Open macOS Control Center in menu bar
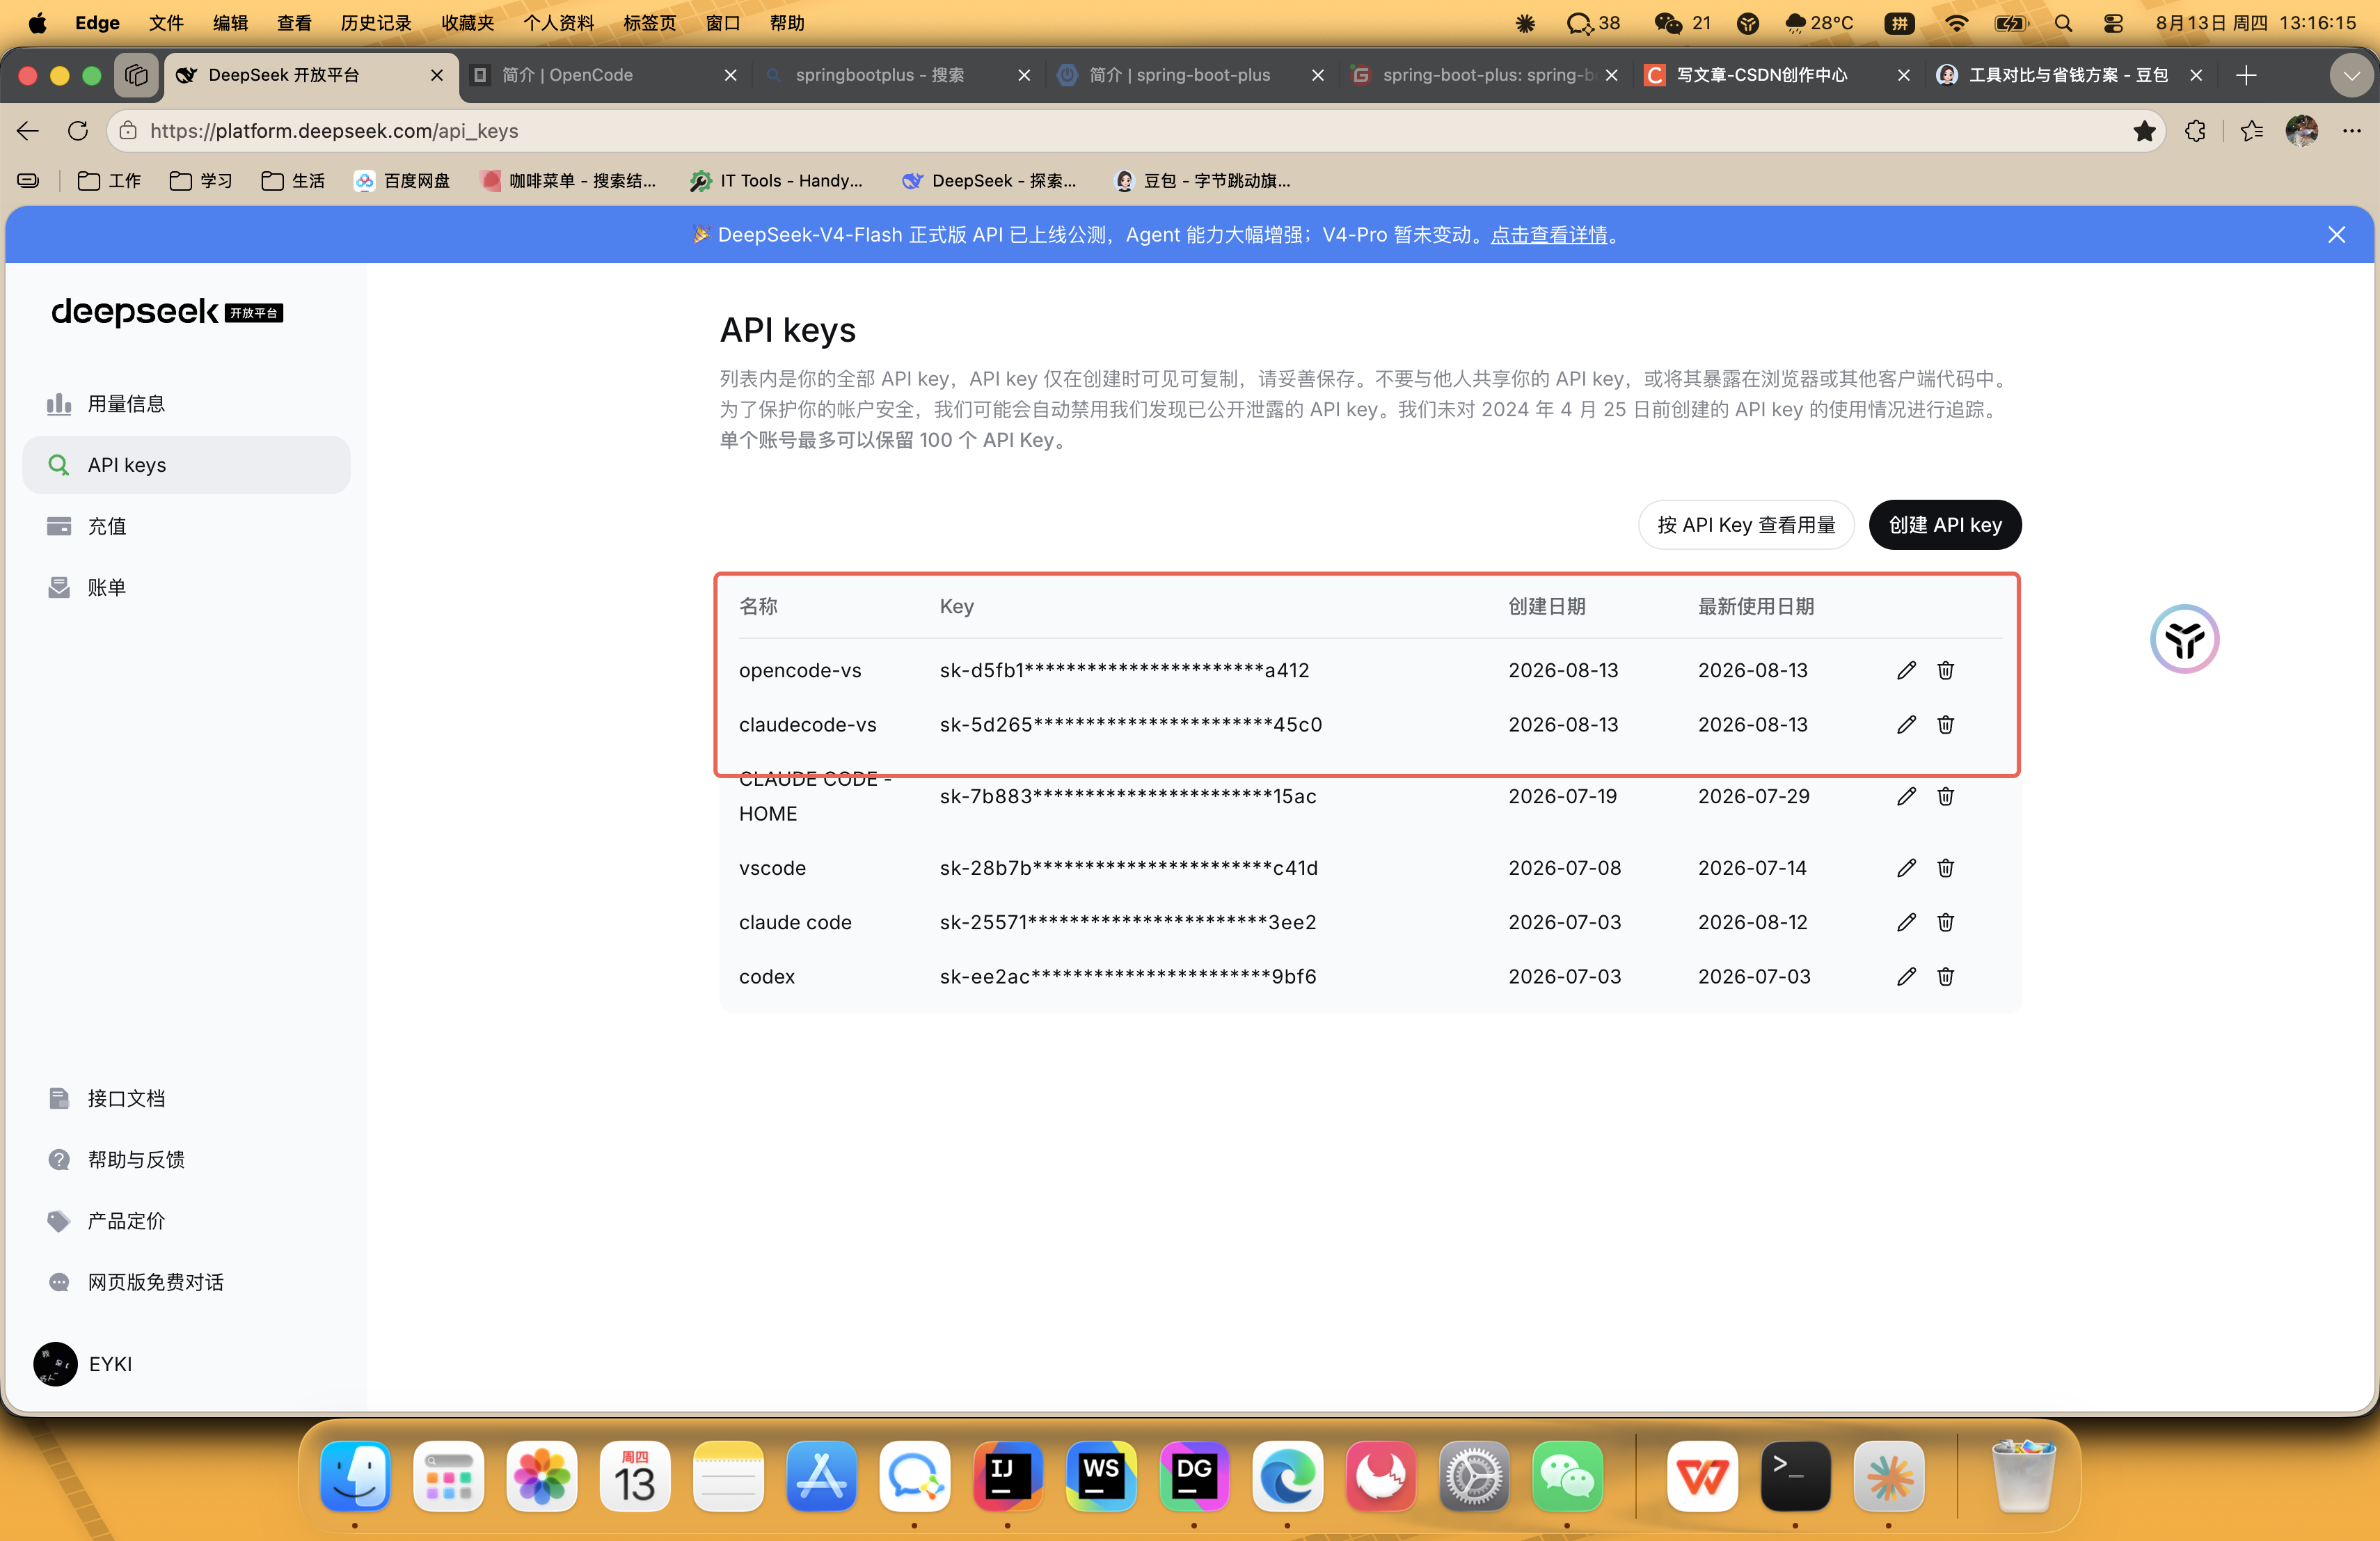 click(2113, 23)
